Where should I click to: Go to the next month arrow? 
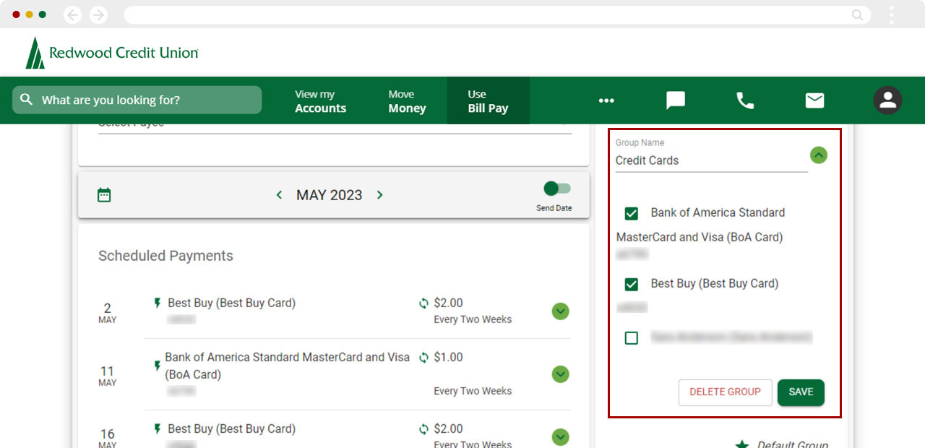coord(380,195)
